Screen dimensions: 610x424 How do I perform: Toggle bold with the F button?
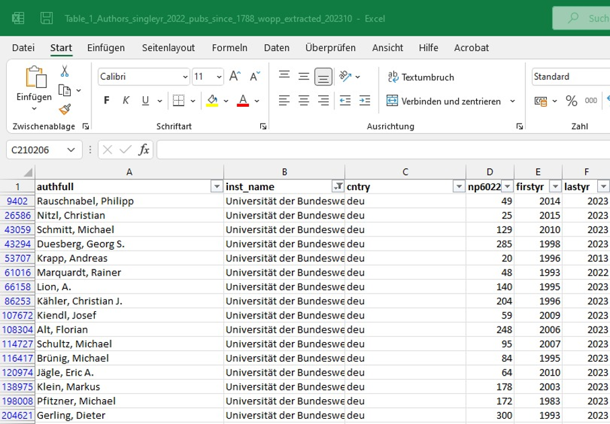pyautogui.click(x=106, y=99)
